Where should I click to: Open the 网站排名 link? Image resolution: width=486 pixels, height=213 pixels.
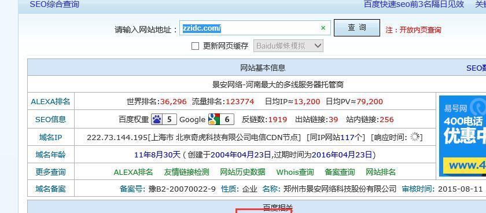coord(381,172)
